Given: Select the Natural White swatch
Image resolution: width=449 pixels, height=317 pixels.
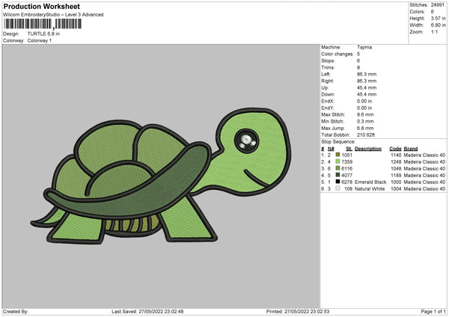Looking at the screenshot, I should (x=337, y=188).
